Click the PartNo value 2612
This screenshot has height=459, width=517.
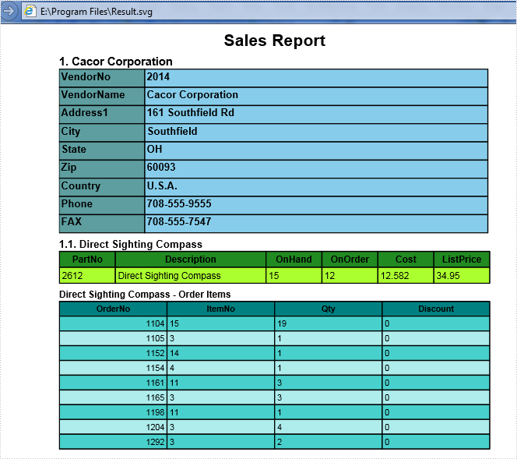point(87,275)
